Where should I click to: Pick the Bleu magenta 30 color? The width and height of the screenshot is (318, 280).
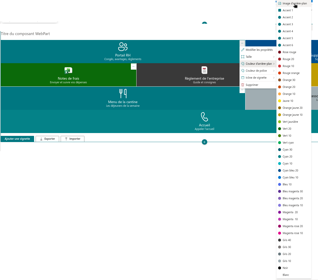coord(294,191)
